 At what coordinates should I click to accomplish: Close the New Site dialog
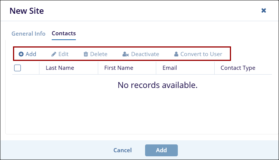coord(264,11)
